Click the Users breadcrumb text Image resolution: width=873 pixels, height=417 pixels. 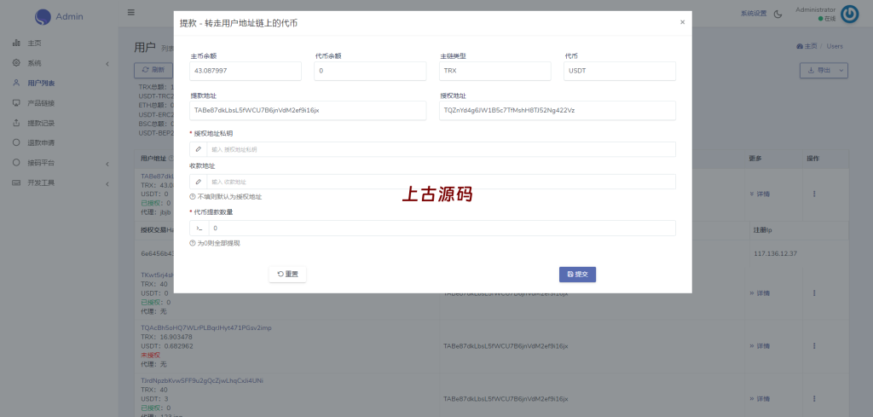[835, 46]
